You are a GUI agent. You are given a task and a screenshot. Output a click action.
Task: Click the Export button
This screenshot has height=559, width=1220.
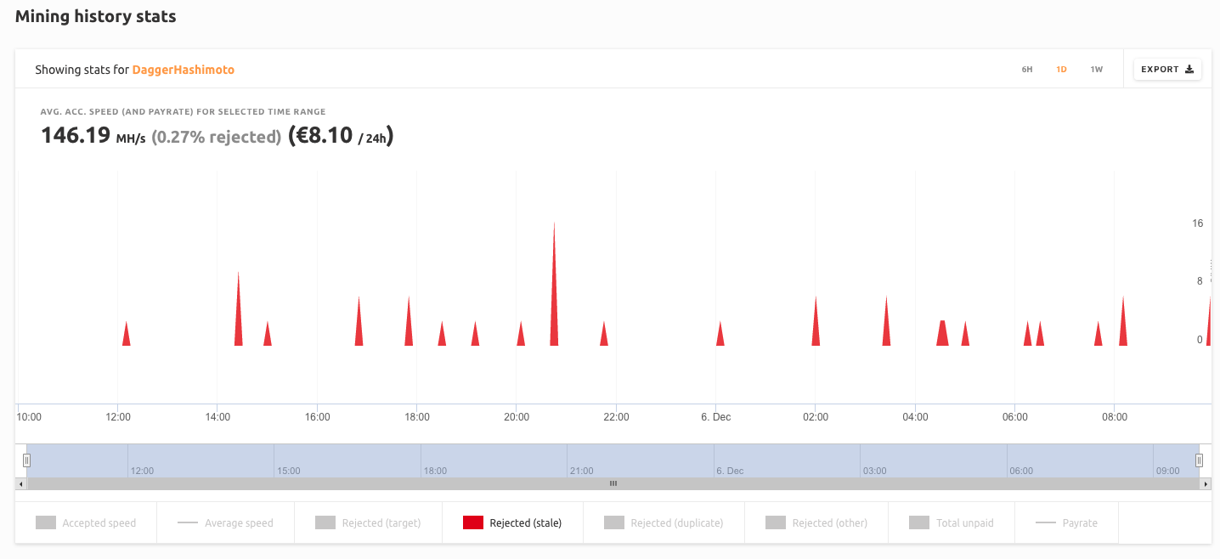[1167, 70]
